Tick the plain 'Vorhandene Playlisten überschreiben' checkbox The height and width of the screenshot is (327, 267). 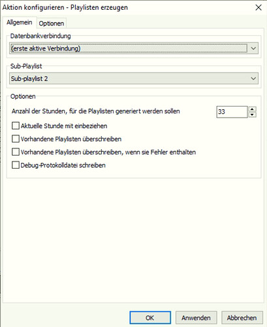click(16, 139)
